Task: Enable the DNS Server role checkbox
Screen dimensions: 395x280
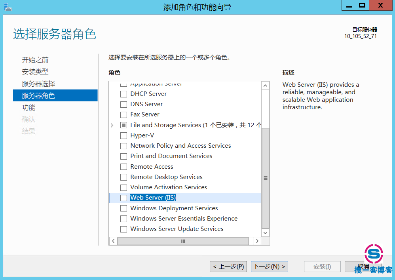Action: pos(124,104)
